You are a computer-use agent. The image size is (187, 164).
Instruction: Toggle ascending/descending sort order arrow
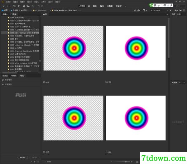coord(170,11)
